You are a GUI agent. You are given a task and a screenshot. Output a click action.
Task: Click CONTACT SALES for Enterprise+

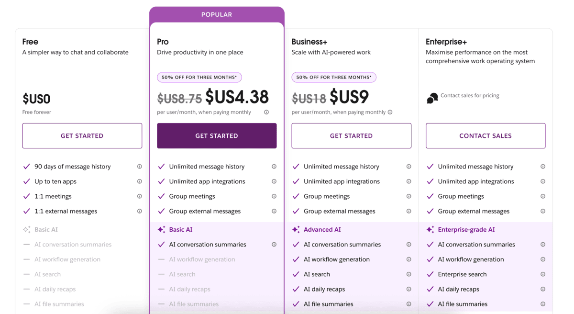[486, 135]
